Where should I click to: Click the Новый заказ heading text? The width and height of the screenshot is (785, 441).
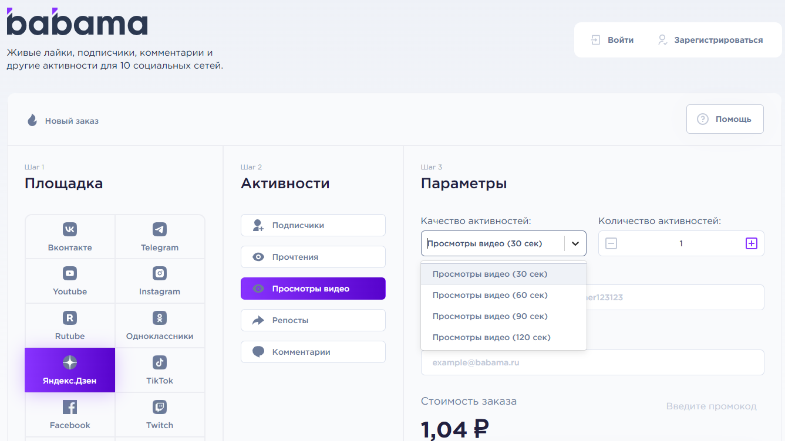click(72, 121)
